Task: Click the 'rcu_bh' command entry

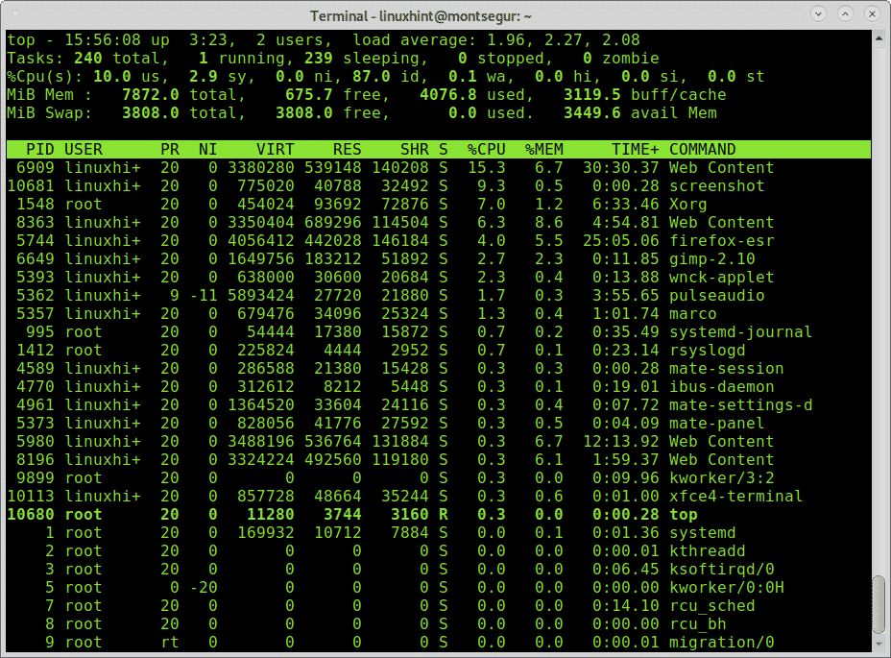Action: point(697,623)
